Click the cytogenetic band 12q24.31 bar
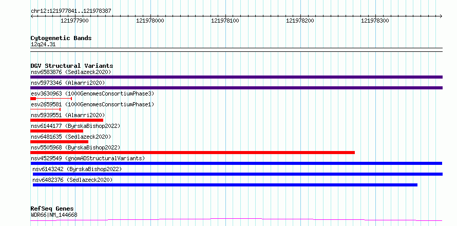This screenshot has height=226, width=457. [x=236, y=50]
